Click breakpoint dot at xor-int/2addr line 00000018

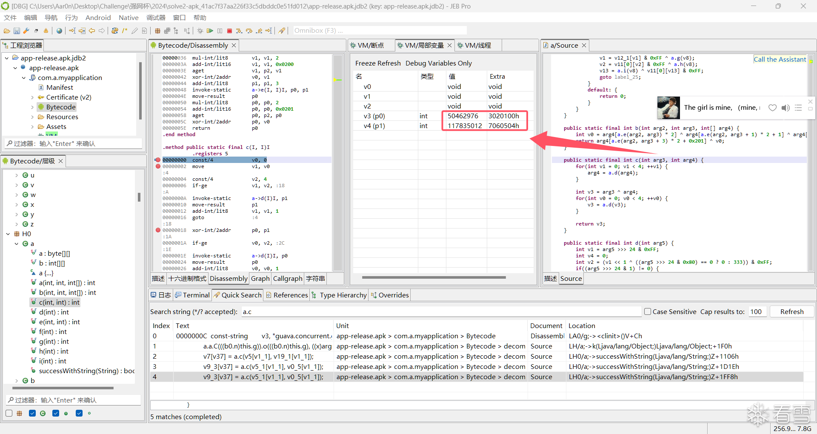tap(158, 230)
